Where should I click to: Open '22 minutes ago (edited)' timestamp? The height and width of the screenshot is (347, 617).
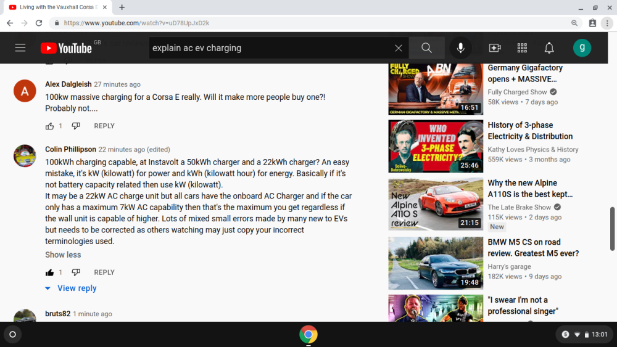tap(134, 150)
